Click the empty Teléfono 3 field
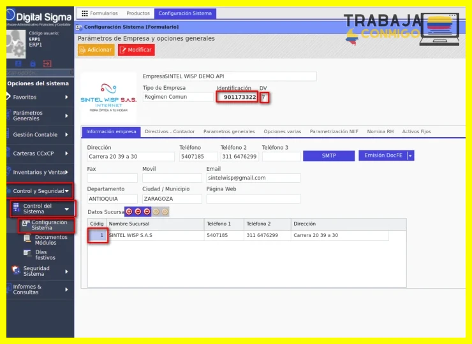 [x=281, y=157]
